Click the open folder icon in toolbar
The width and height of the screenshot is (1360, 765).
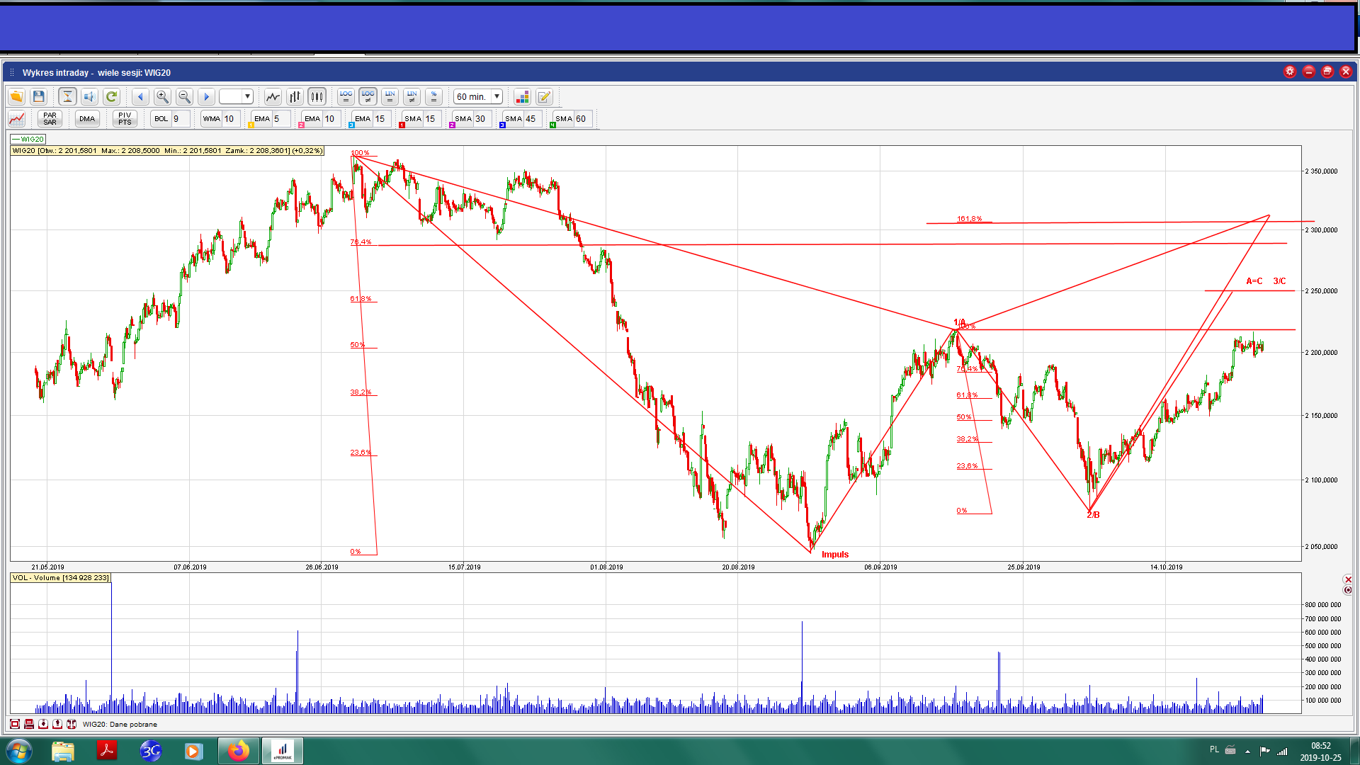17,97
